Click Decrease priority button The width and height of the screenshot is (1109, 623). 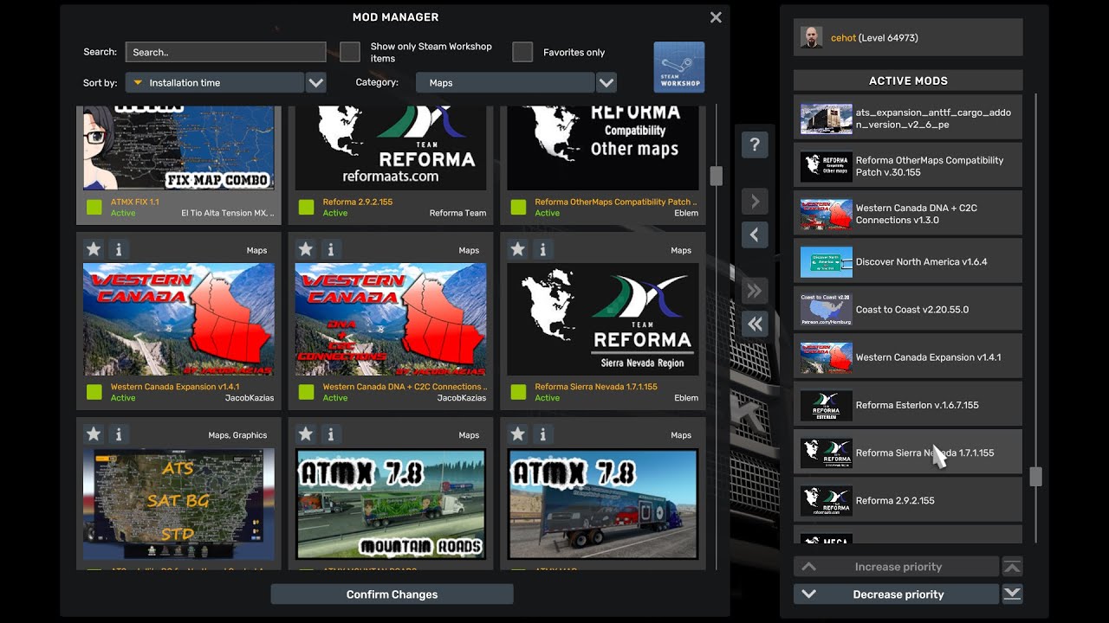[896, 594]
